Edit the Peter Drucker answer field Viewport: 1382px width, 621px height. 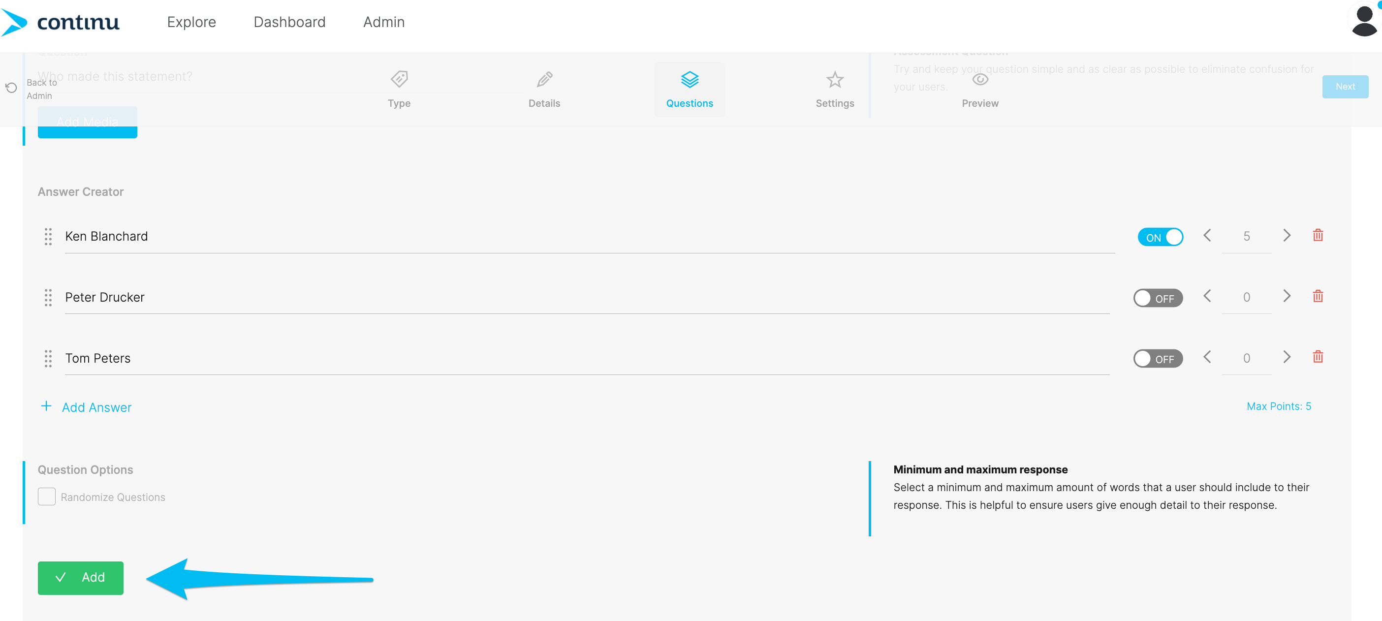tap(587, 298)
